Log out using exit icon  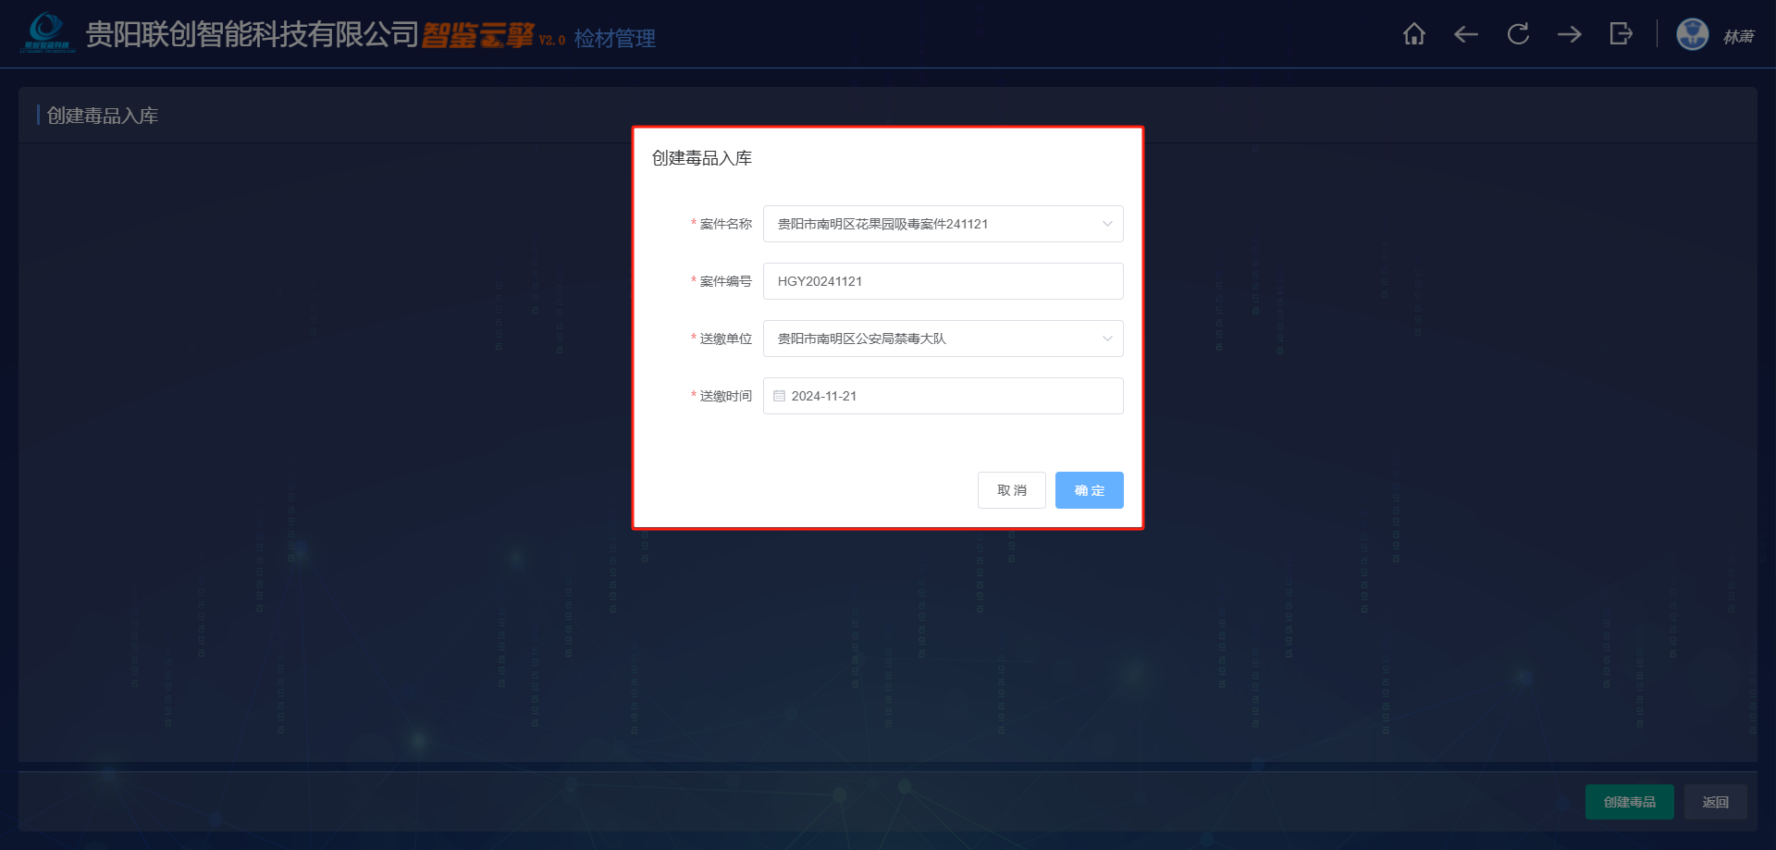pyautogui.click(x=1621, y=34)
